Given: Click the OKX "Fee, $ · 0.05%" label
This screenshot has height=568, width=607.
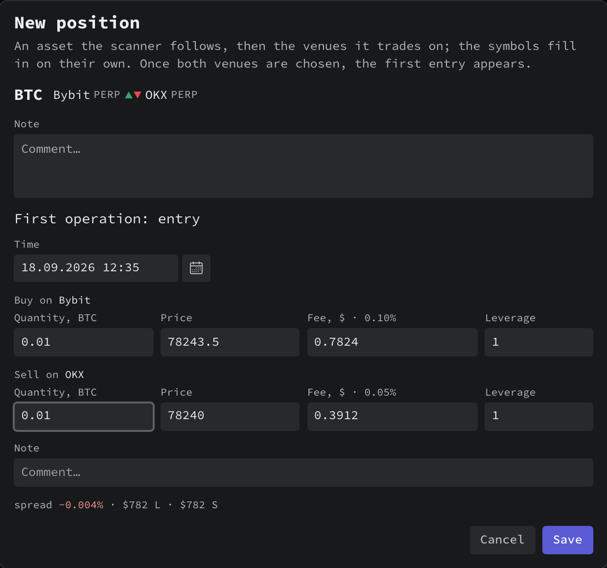Looking at the screenshot, I should coord(352,393).
